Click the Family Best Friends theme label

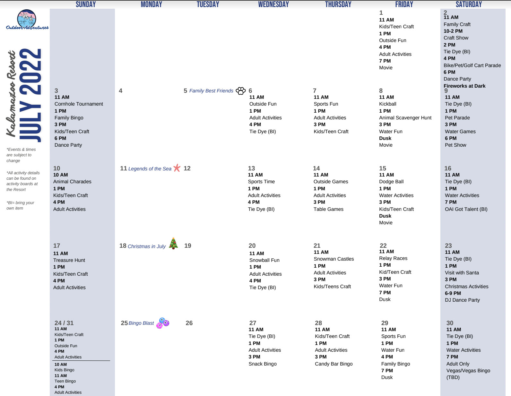click(x=211, y=91)
